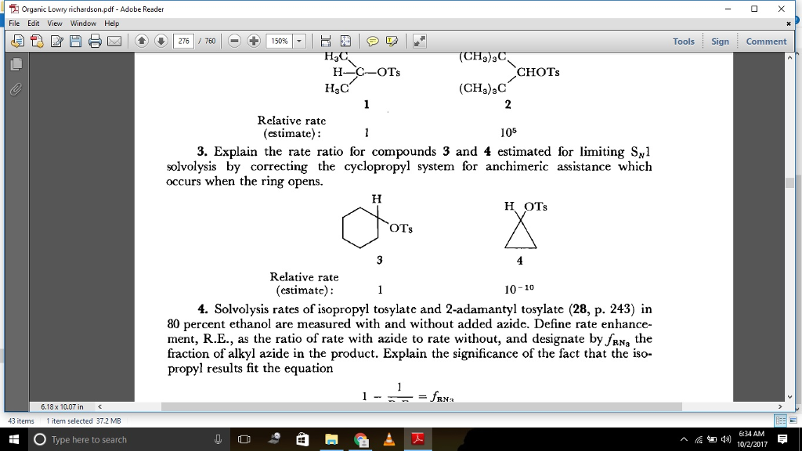Open the zoom percentage dropdown

pos(298,41)
